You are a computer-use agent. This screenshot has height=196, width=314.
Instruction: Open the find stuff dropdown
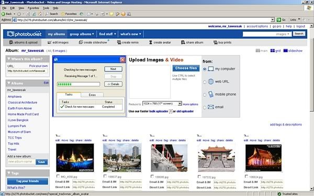click(107, 34)
